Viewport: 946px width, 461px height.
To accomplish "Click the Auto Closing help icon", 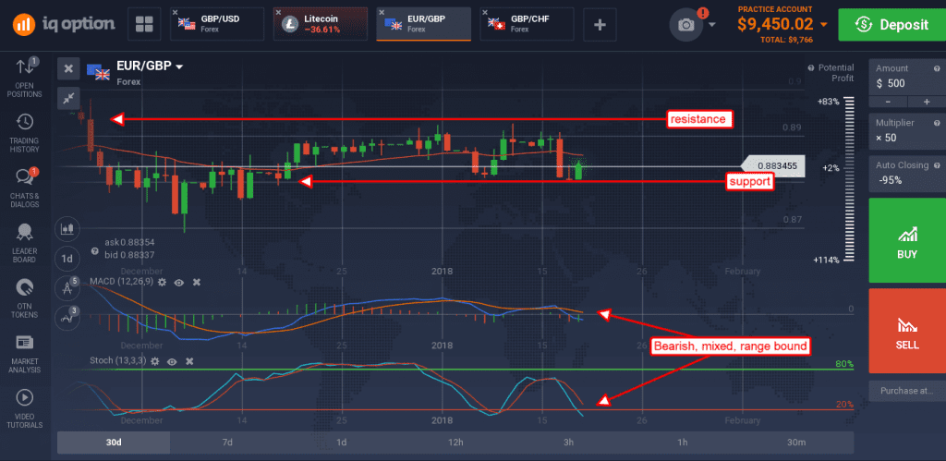I will coord(937,164).
